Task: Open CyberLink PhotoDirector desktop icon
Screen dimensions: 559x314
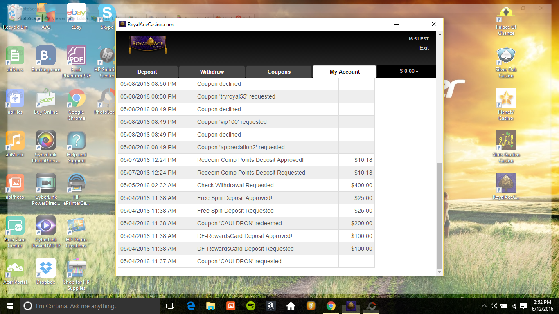Action: pyautogui.click(x=46, y=147)
